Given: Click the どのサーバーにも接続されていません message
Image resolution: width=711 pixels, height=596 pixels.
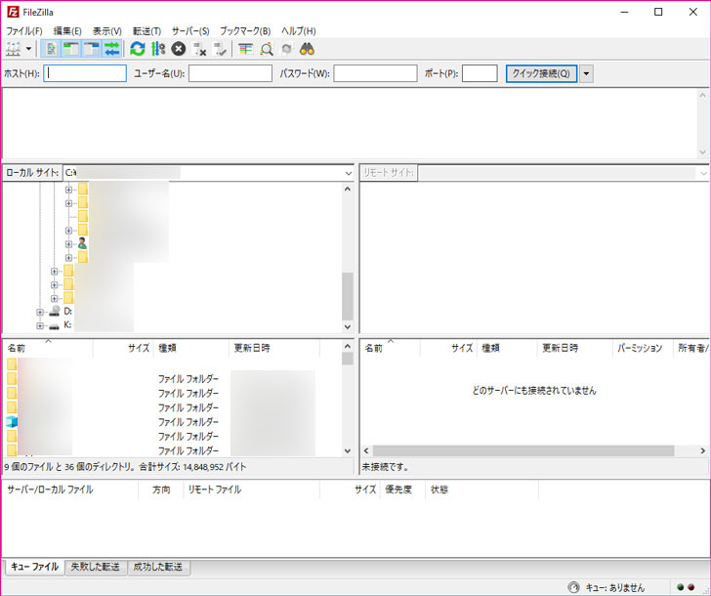Looking at the screenshot, I should 534,391.
